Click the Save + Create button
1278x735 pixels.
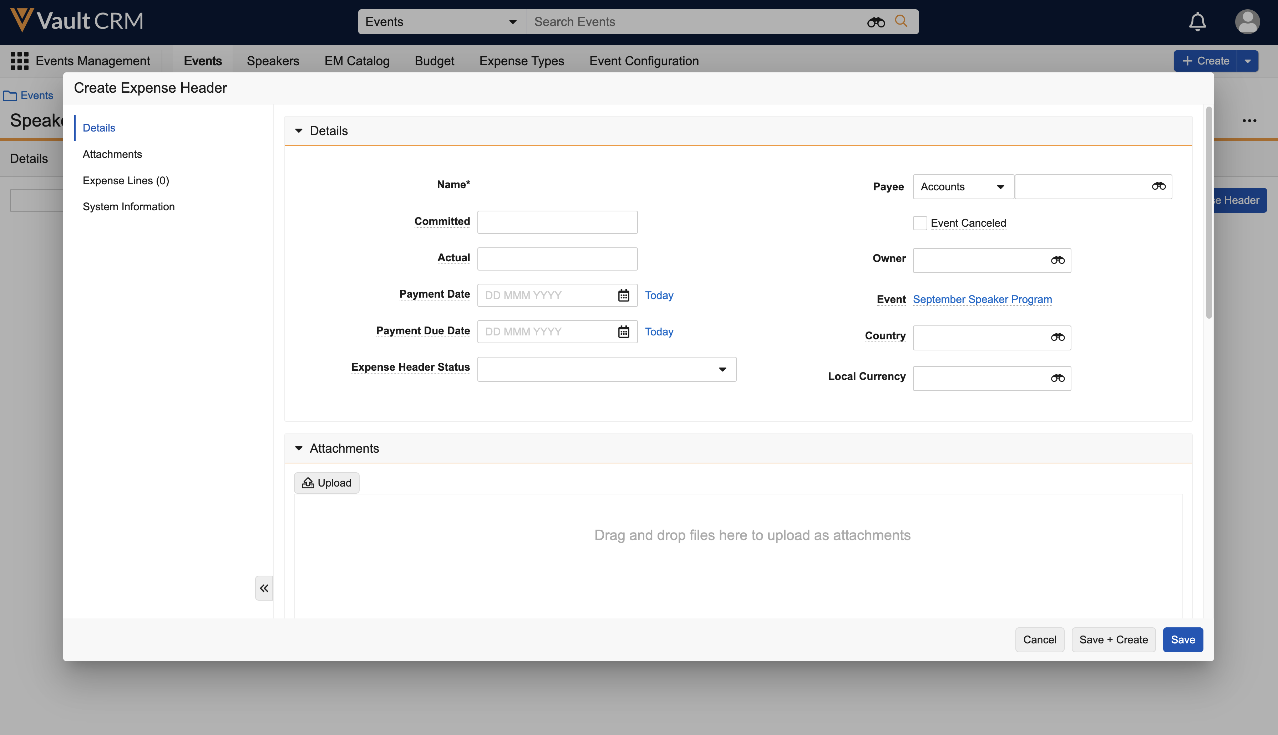point(1113,639)
